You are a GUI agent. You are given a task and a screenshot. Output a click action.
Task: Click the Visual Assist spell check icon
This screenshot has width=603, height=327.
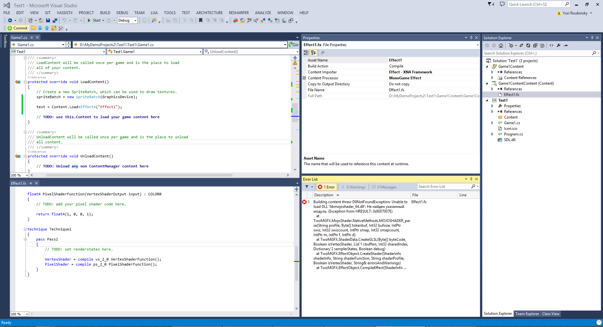(284, 20)
